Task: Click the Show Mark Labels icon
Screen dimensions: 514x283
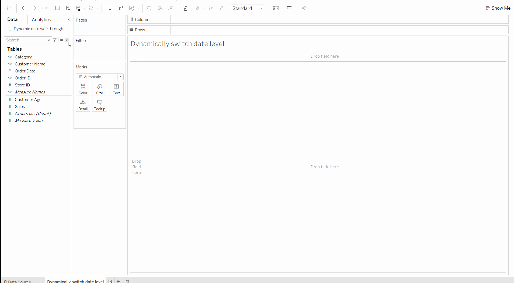Action: pyautogui.click(x=211, y=8)
